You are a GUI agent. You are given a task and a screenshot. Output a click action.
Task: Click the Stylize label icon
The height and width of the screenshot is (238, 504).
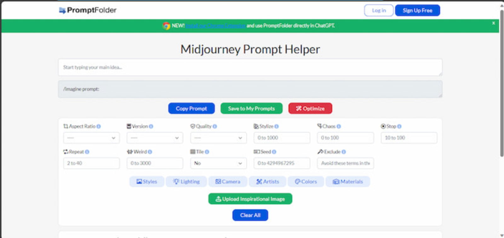point(256,126)
